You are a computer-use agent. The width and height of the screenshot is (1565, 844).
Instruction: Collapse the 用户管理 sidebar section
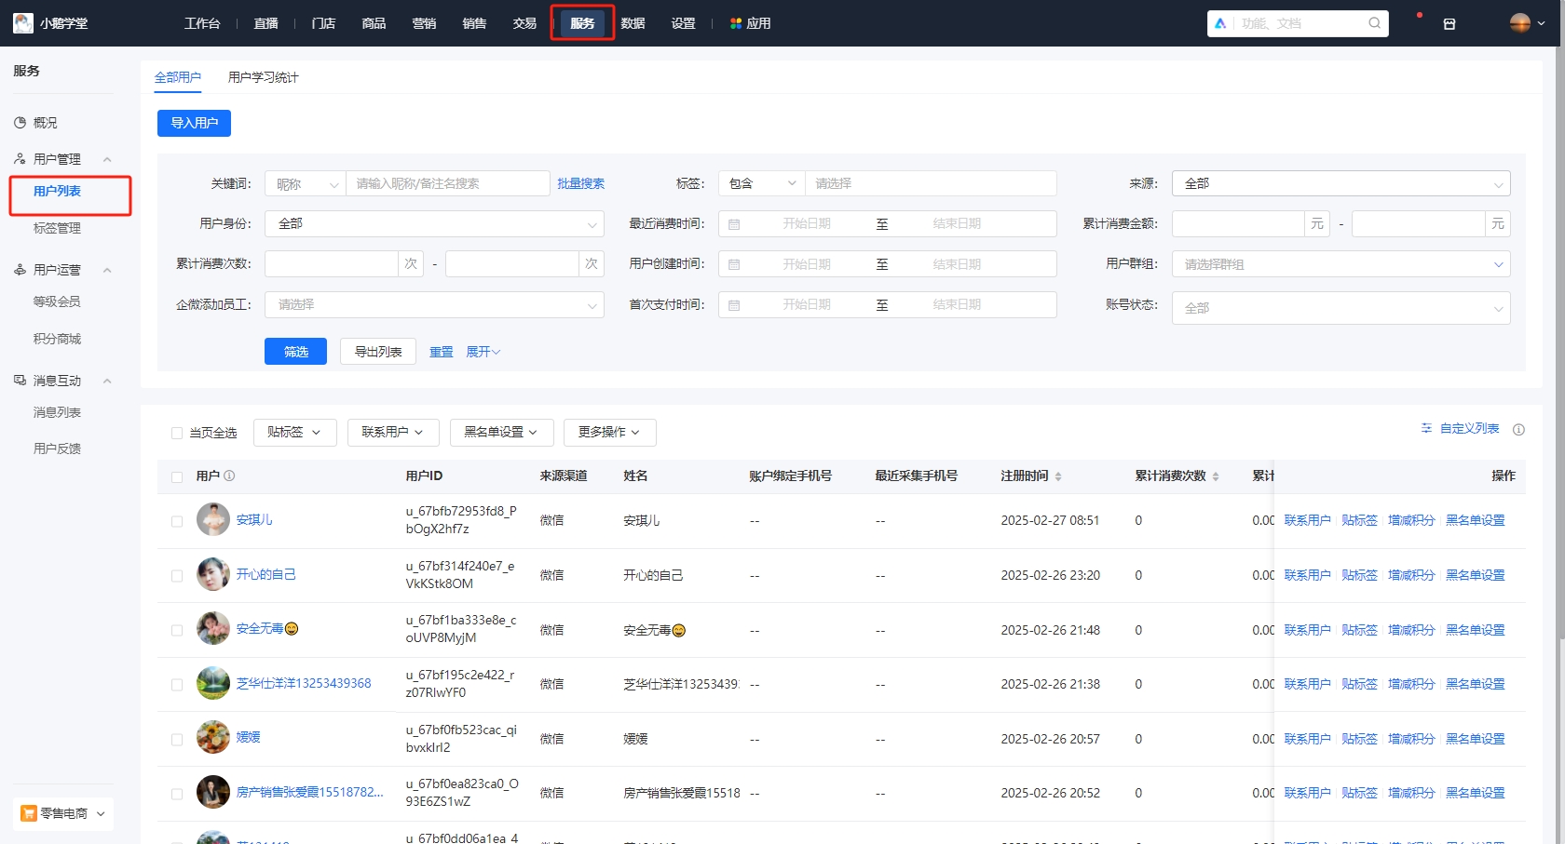(x=106, y=158)
